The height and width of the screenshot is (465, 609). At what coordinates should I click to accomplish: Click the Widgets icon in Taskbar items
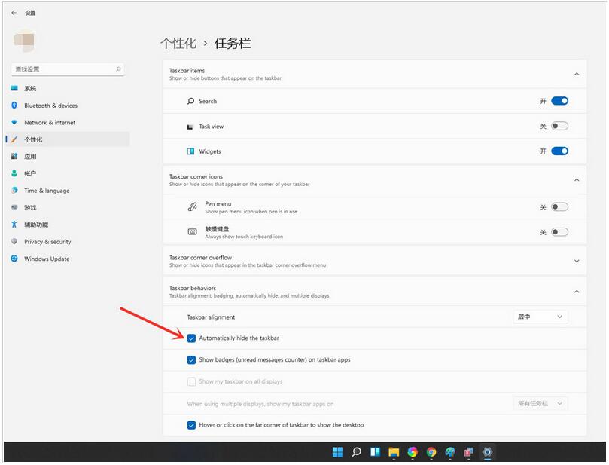[190, 151]
